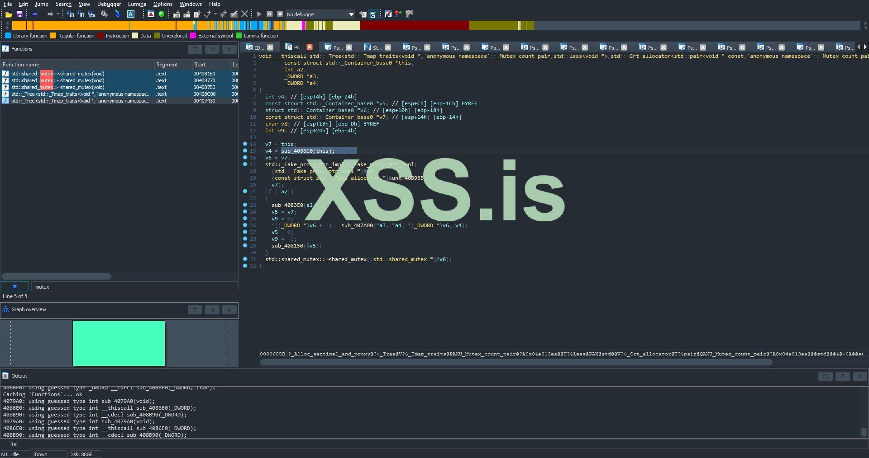
Task: Open the Debugger menu
Action: coord(109,4)
